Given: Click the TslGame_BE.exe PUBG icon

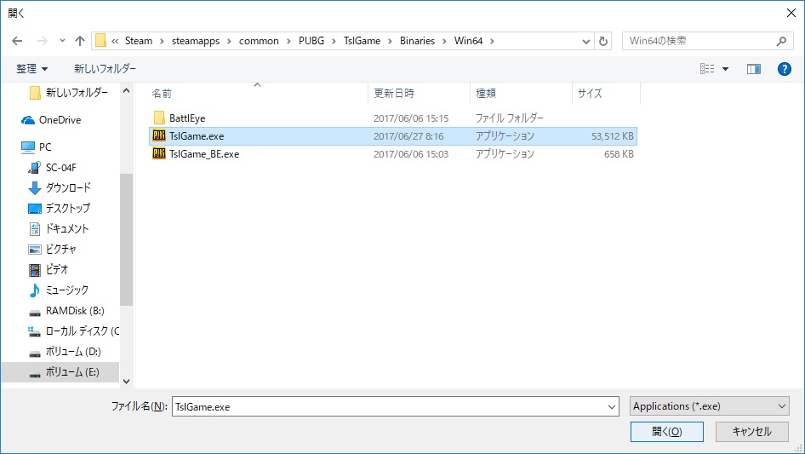Looking at the screenshot, I should (x=159, y=153).
